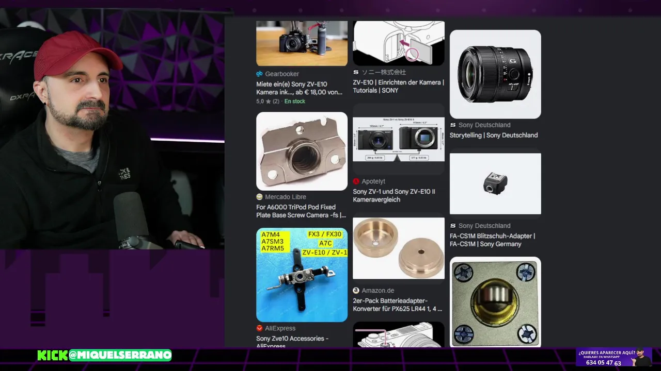Open '2er-Pack Batterieadapter-Konverter' link
Image resolution: width=661 pixels, height=371 pixels.
[x=398, y=305]
